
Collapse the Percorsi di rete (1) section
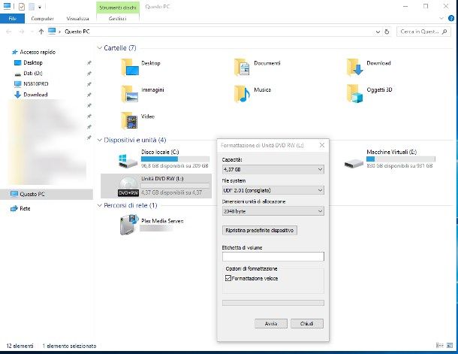100,205
